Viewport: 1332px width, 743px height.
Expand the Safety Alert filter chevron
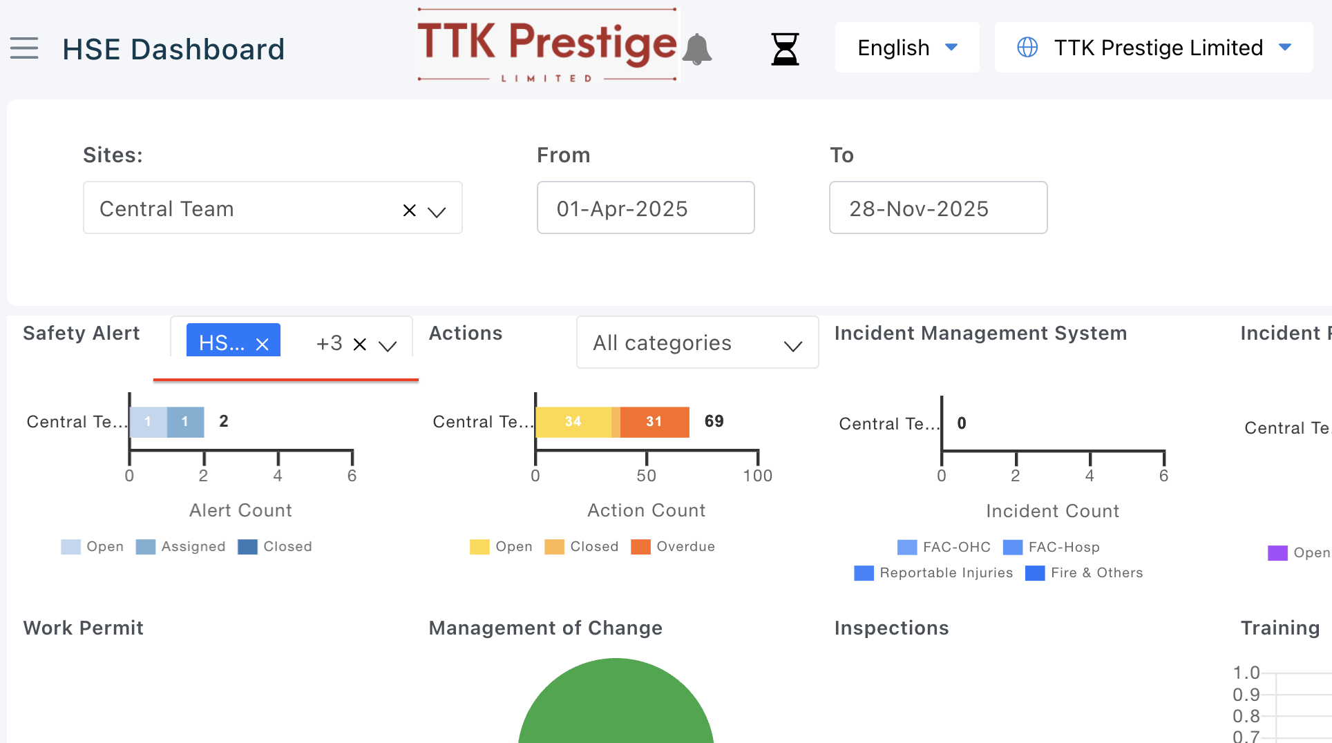pos(388,345)
